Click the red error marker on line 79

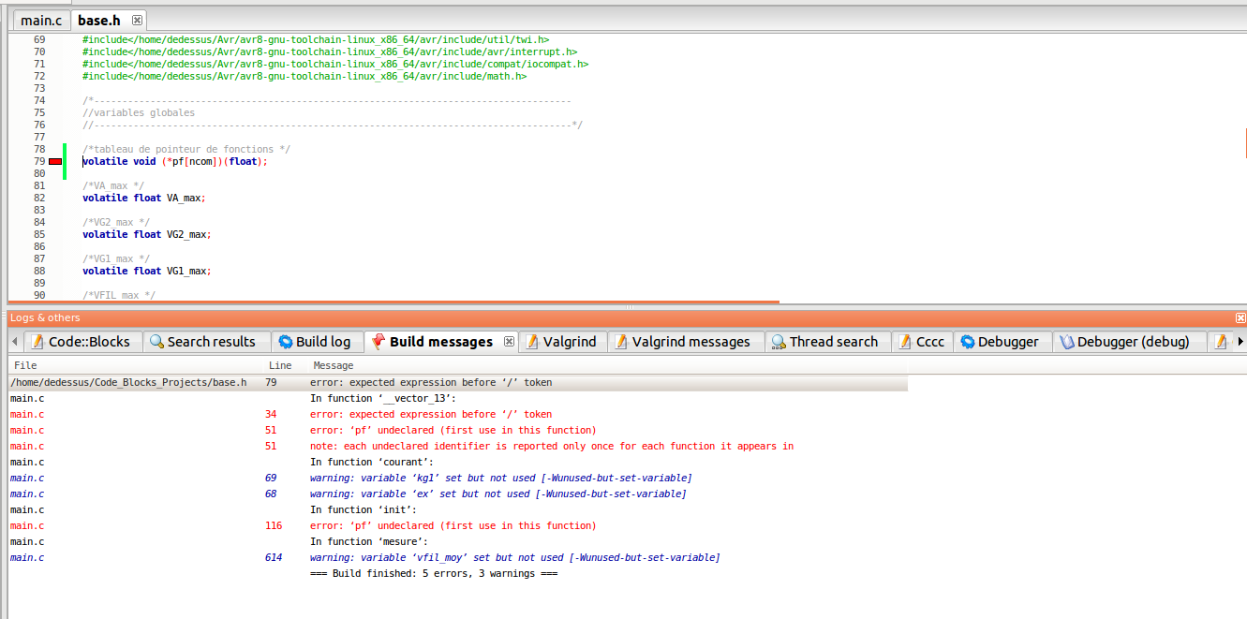click(x=55, y=162)
